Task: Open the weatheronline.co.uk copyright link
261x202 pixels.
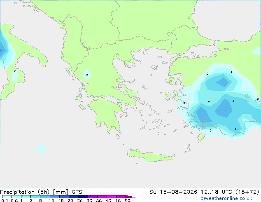Action: coord(226,198)
